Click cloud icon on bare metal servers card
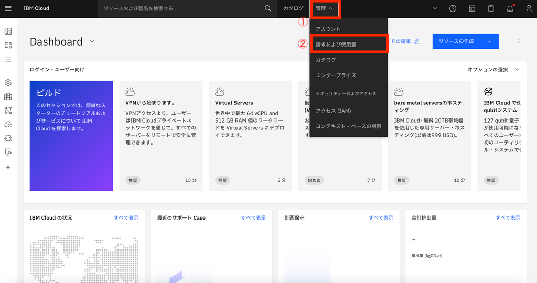This screenshot has width=537, height=283. [x=399, y=91]
